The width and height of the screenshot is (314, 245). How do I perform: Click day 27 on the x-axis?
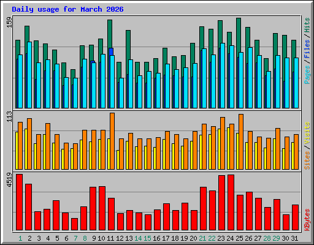(x=258, y=238)
